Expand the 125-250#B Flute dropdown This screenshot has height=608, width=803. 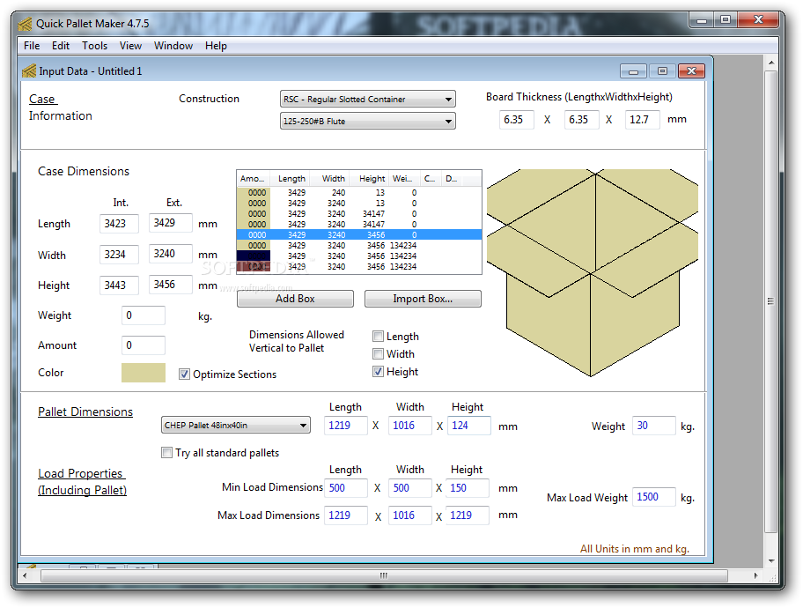pos(368,121)
